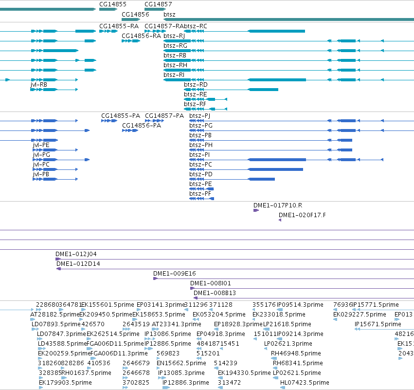
Task: Select jvl-PB protein label
Action: (x=41, y=174)
